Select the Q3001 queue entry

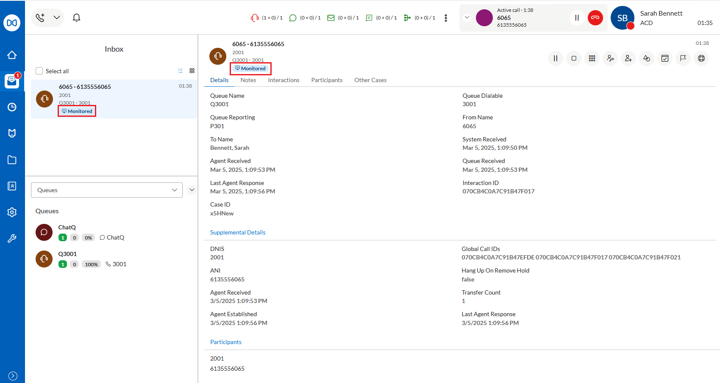68,254
